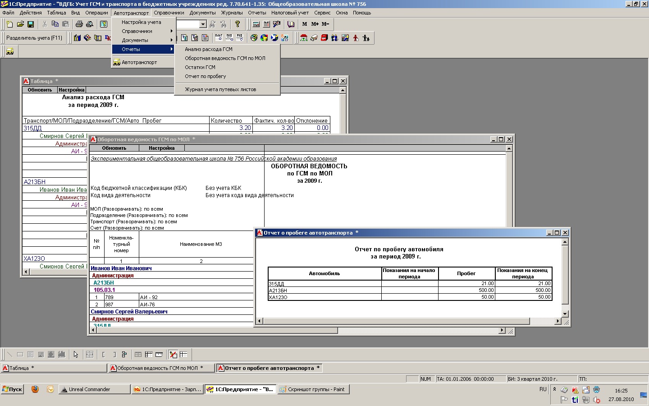Click the red book icon in toolbar
The height and width of the screenshot is (406, 649).
[324, 38]
